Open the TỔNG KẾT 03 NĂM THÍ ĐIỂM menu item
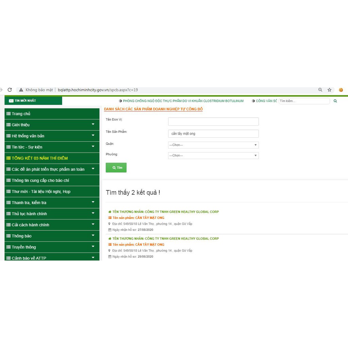The height and width of the screenshot is (348, 348). (x=40, y=158)
